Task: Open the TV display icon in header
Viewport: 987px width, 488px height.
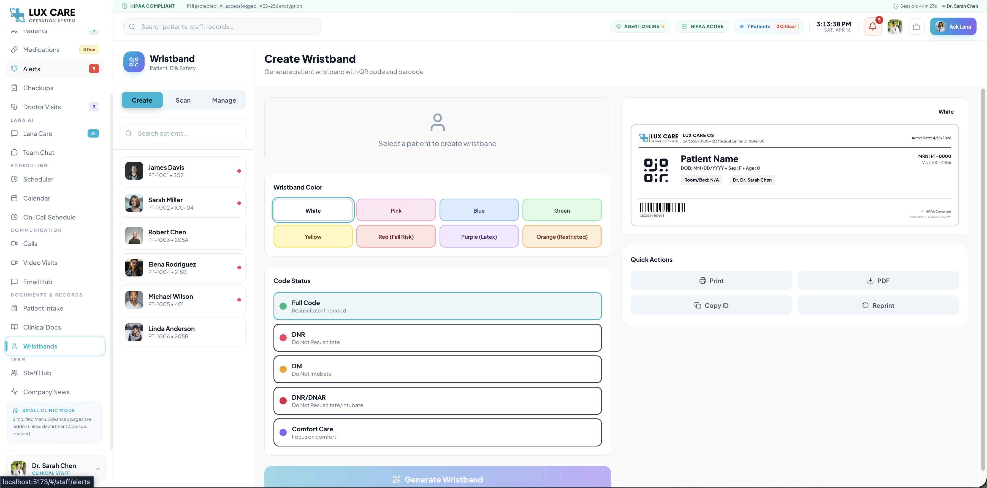Action: [916, 26]
